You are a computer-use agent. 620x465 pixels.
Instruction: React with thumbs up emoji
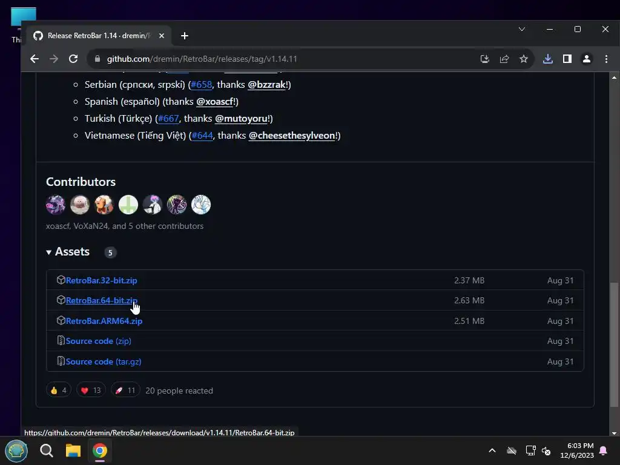(x=59, y=391)
